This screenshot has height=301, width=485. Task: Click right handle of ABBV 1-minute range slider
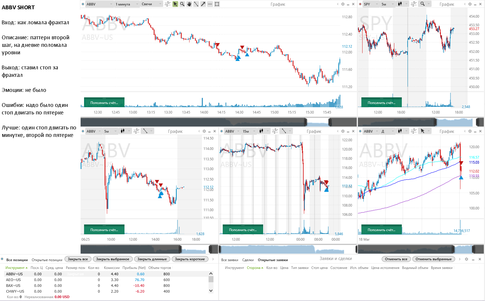coord(330,122)
